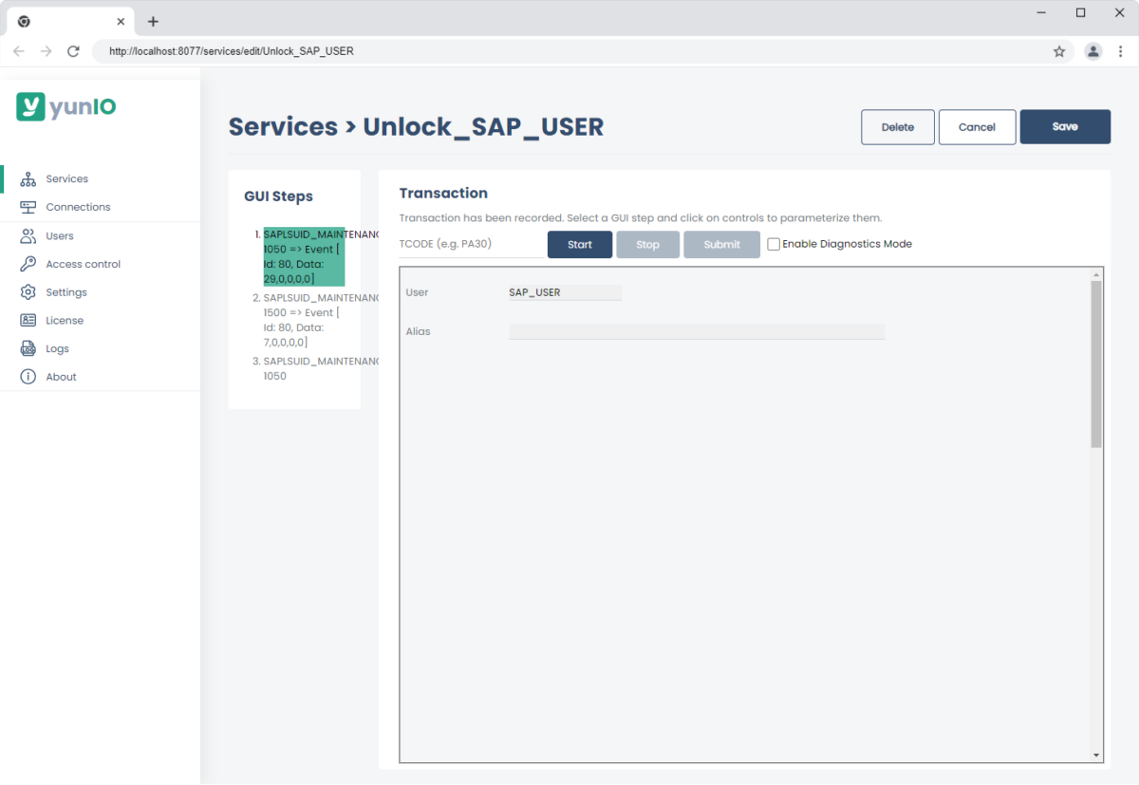This screenshot has height=785, width=1139.
Task: Close the current browser tab
Action: (121, 21)
